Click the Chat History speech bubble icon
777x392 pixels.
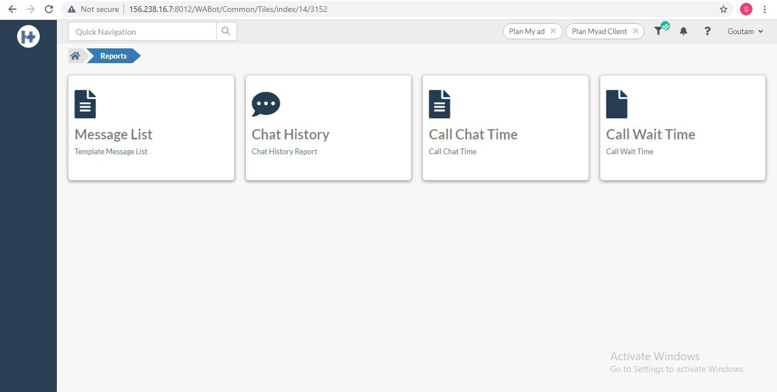(x=266, y=105)
